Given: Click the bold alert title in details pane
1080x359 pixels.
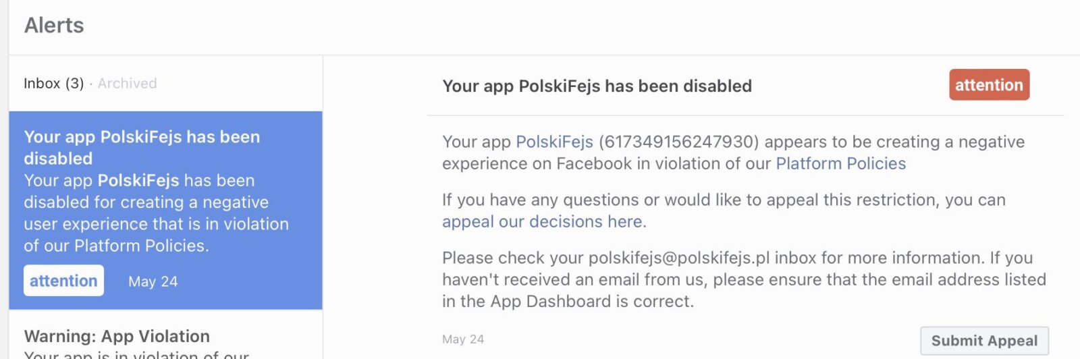Looking at the screenshot, I should (x=597, y=86).
